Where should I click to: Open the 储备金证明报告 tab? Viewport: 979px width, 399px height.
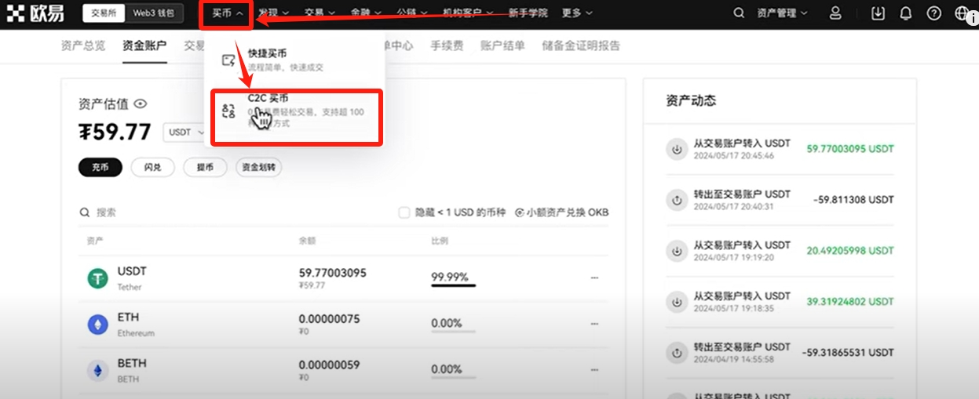pyautogui.click(x=580, y=45)
